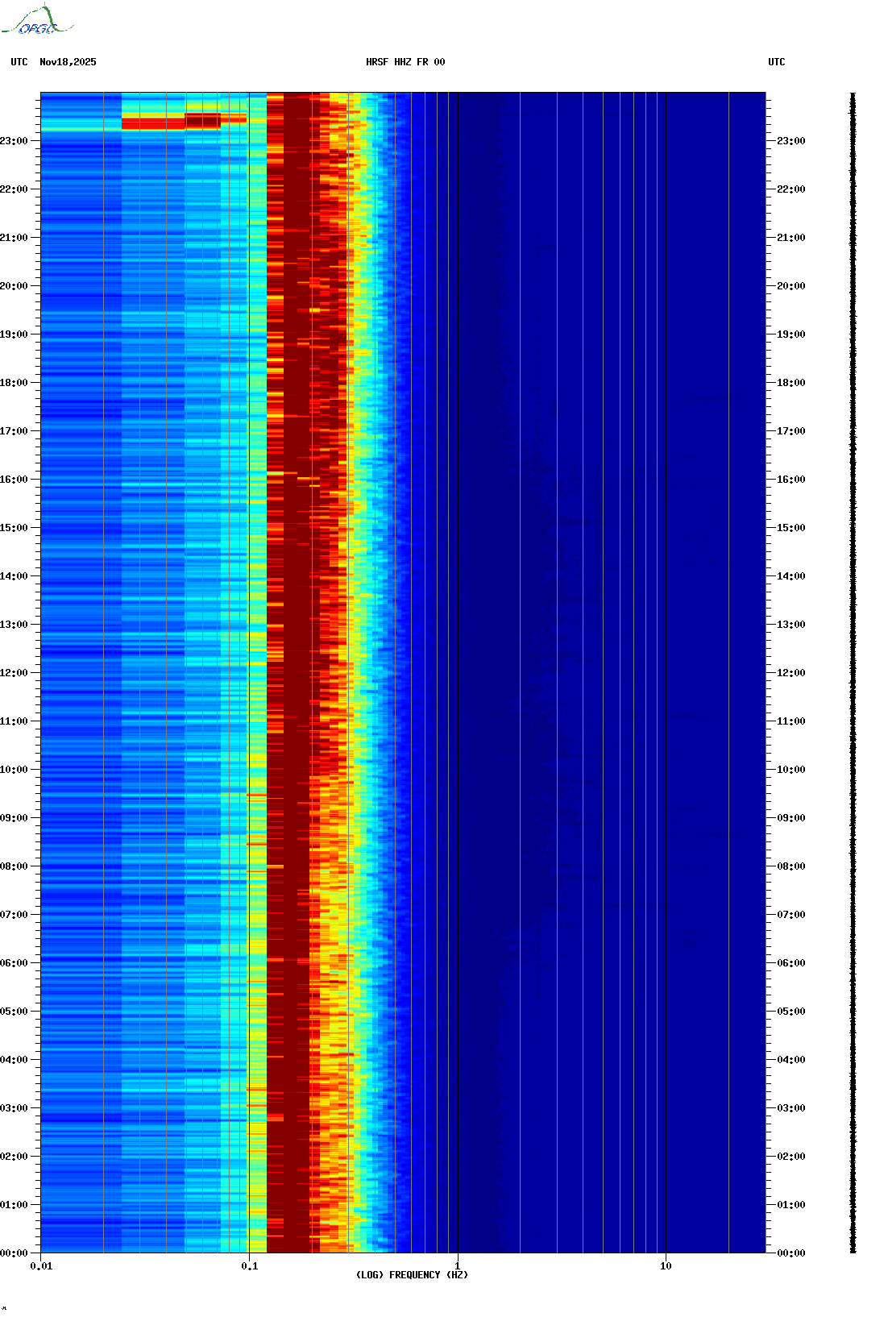
Task: Click the UTC label at top right
Action: (776, 62)
